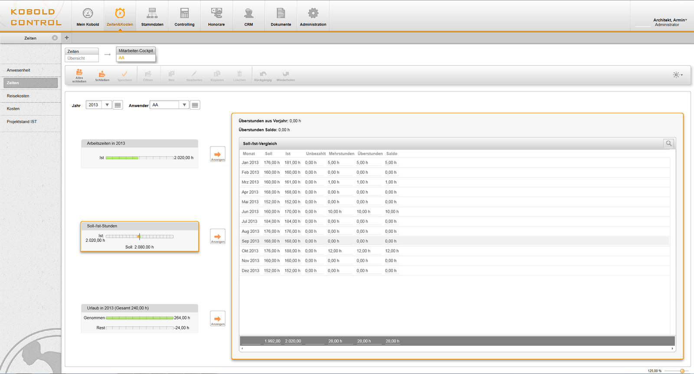The image size is (694, 374).
Task: Open the Stammdaten module
Action: (x=152, y=16)
